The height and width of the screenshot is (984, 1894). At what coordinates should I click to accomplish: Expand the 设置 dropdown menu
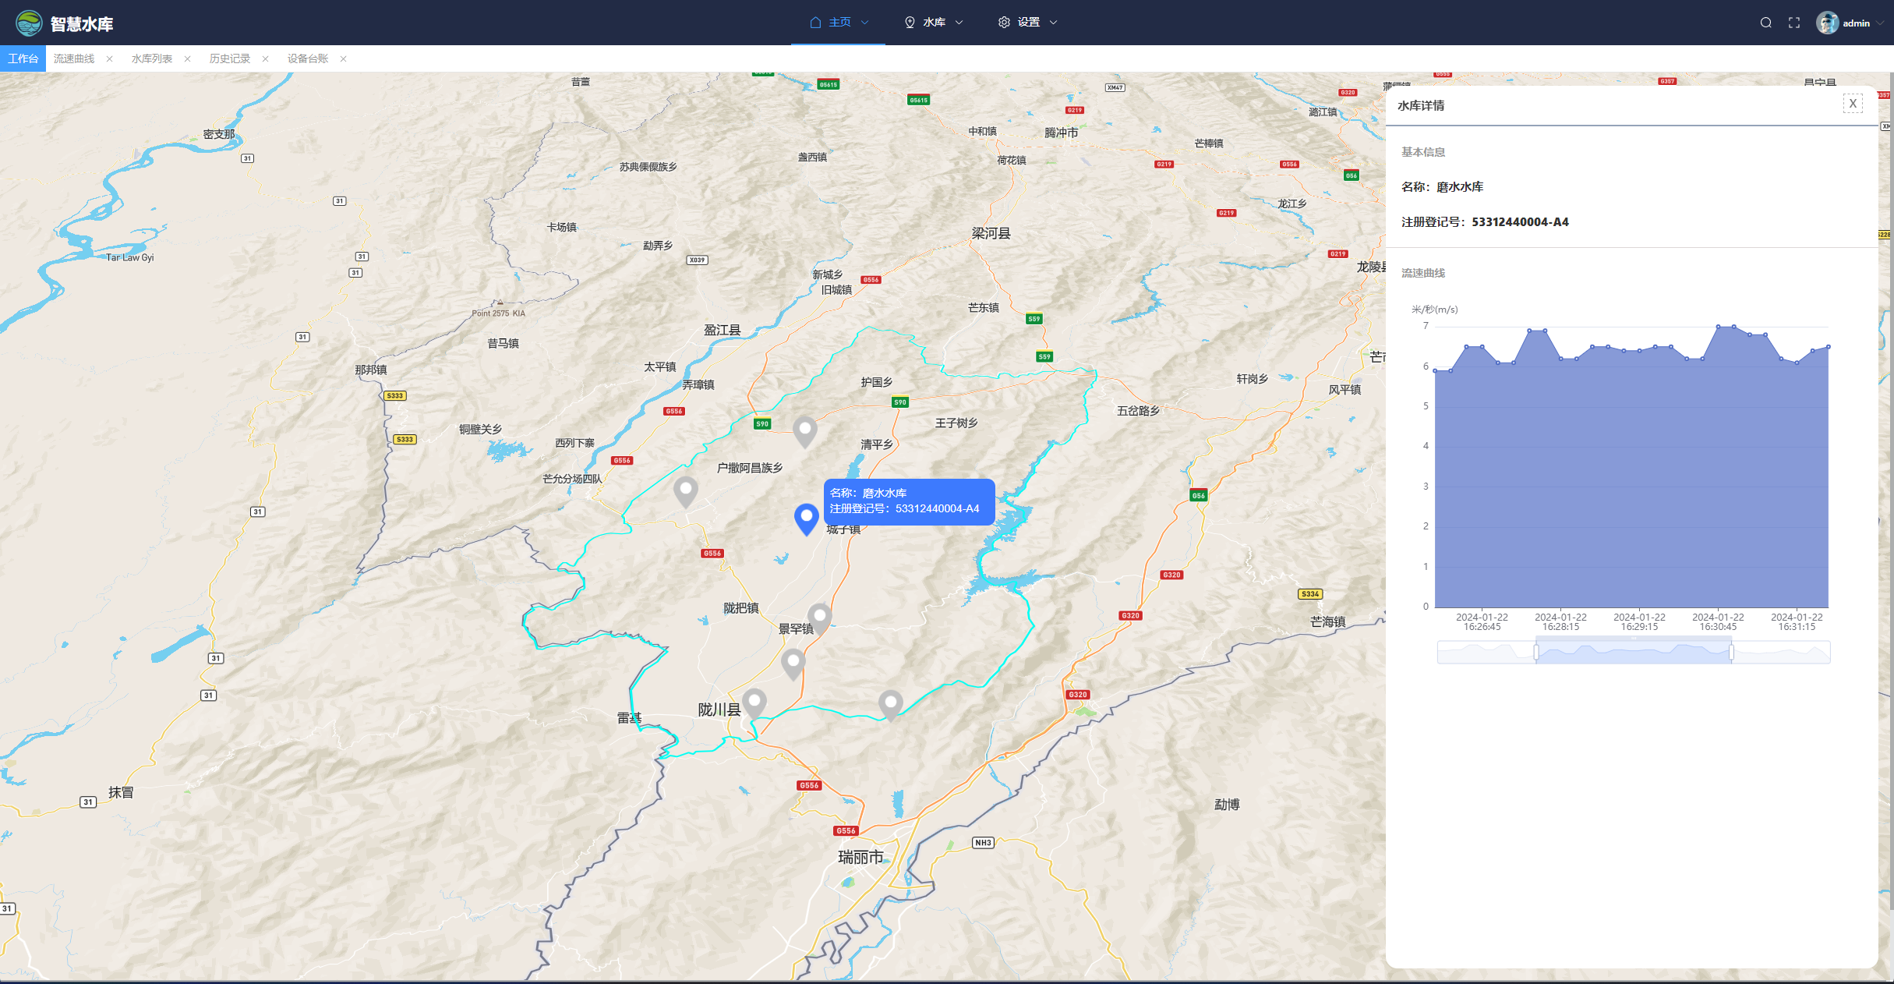pyautogui.click(x=1028, y=23)
